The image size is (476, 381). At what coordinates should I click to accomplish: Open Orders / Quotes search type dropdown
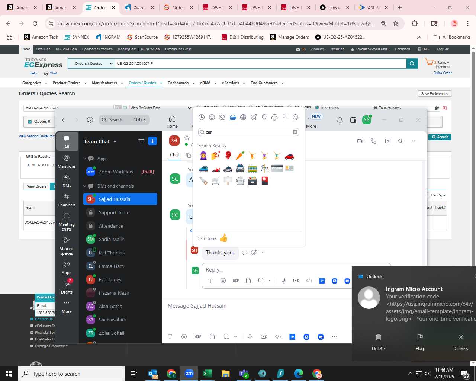point(91,64)
